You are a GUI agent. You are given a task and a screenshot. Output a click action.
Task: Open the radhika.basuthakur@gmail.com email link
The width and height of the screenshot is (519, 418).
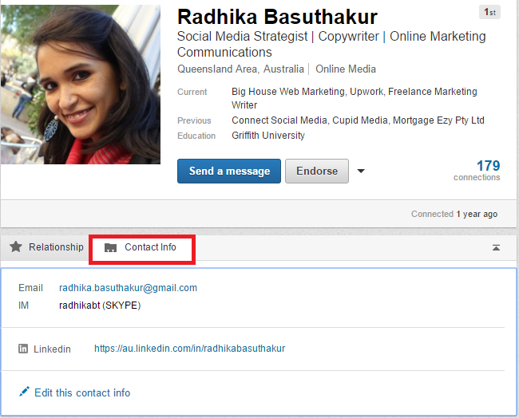[128, 288]
